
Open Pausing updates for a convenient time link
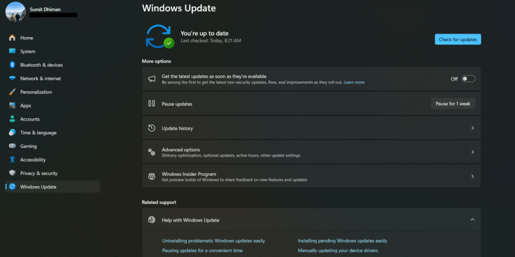pyautogui.click(x=203, y=251)
